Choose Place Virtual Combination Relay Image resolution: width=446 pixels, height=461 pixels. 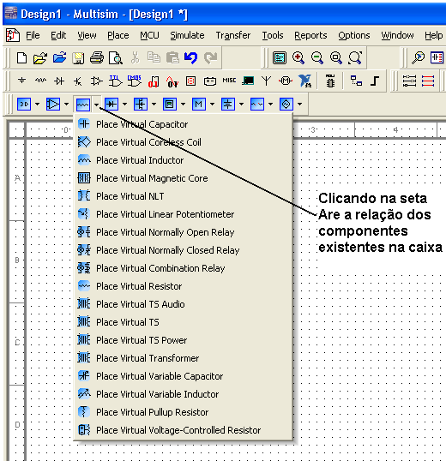pyautogui.click(x=184, y=268)
